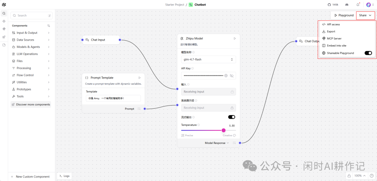Open component settings sliders icon
377x181 pixels.
click(49, 26)
